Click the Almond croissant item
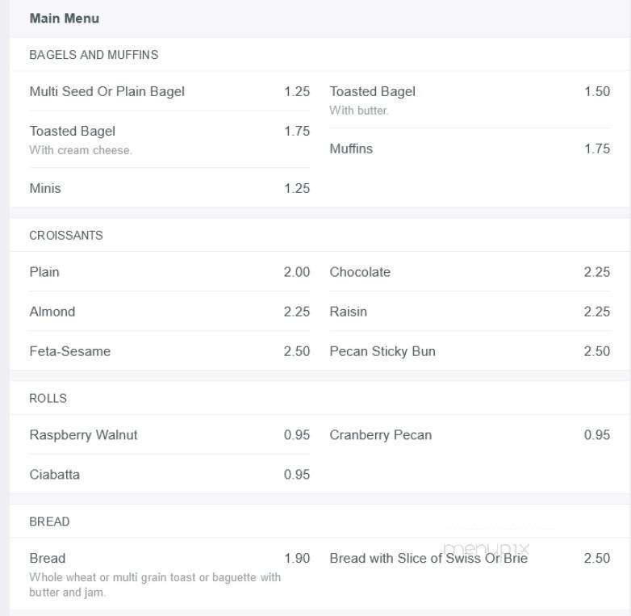The width and height of the screenshot is (631, 616). pyautogui.click(x=52, y=312)
